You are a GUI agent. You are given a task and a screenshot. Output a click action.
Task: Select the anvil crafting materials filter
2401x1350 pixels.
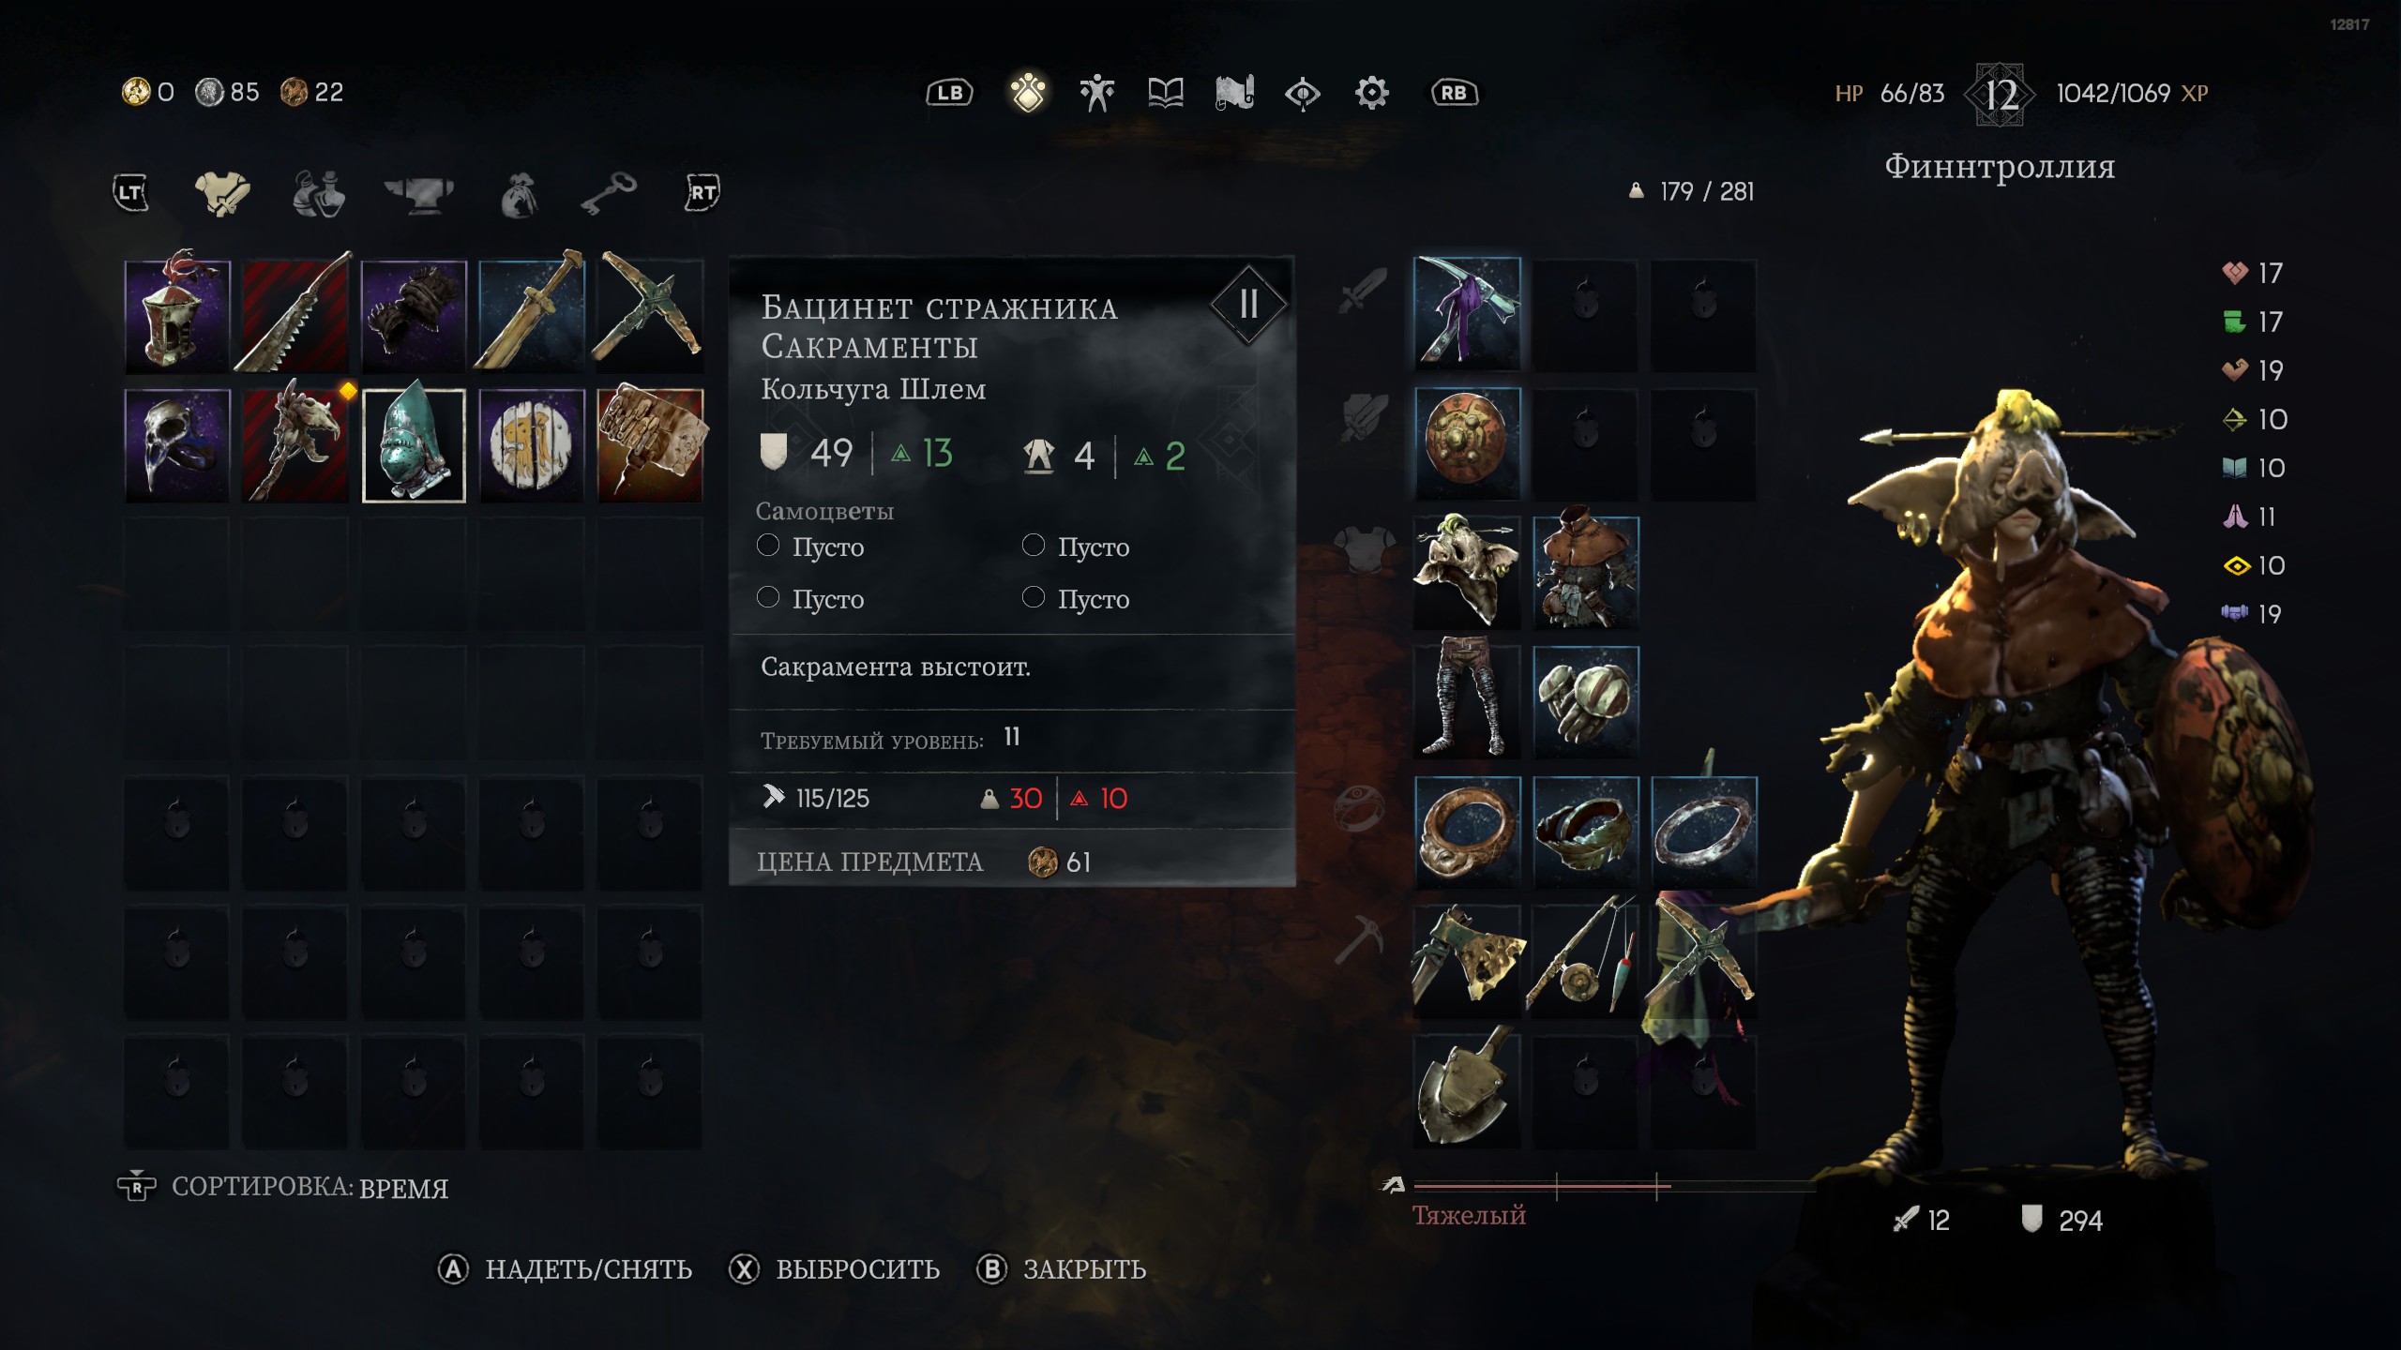pos(418,193)
